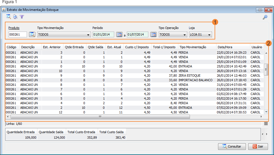This screenshot has height=155, width=274.
Task: Click the horizontal scrollbar right arrow
Action: pyautogui.click(x=261, y=117)
